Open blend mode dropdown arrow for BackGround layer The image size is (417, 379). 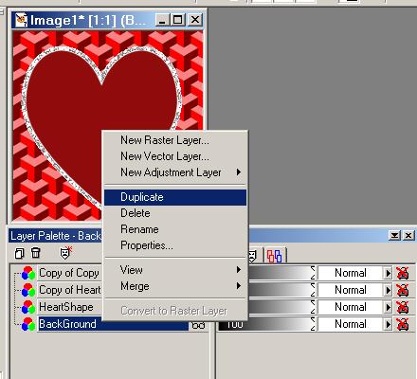pos(388,324)
